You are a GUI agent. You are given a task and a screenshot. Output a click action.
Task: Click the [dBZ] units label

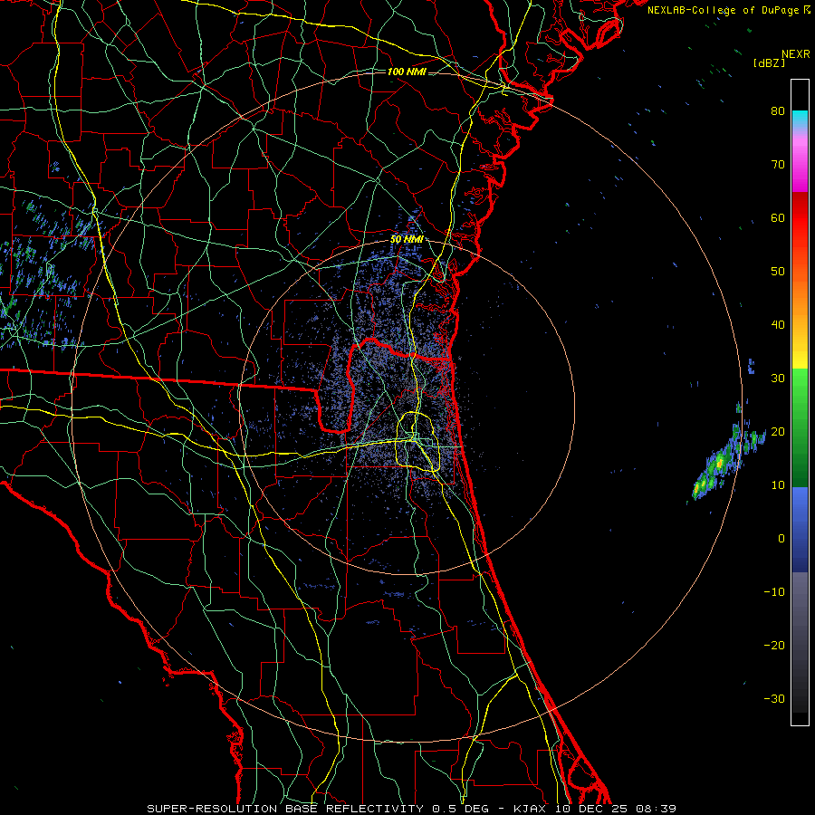click(769, 62)
